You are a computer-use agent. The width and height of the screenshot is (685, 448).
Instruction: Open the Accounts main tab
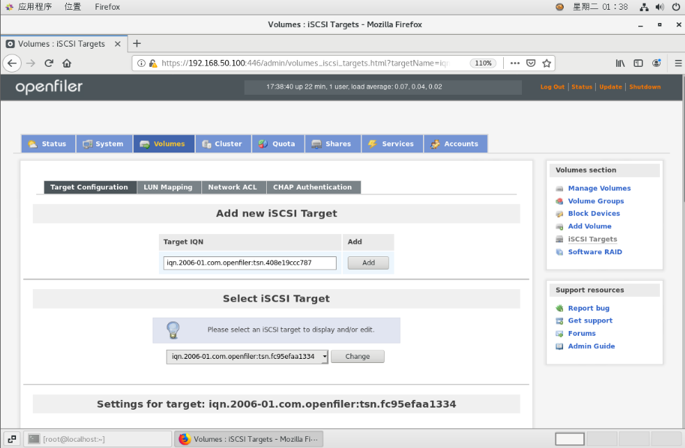pos(455,144)
